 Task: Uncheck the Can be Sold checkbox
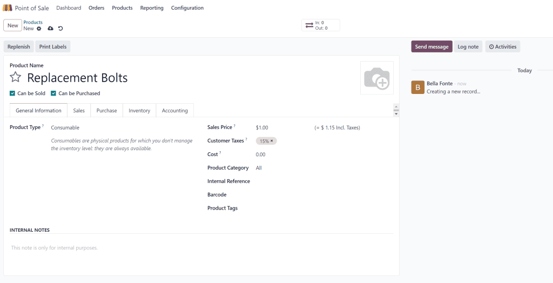[x=12, y=93]
